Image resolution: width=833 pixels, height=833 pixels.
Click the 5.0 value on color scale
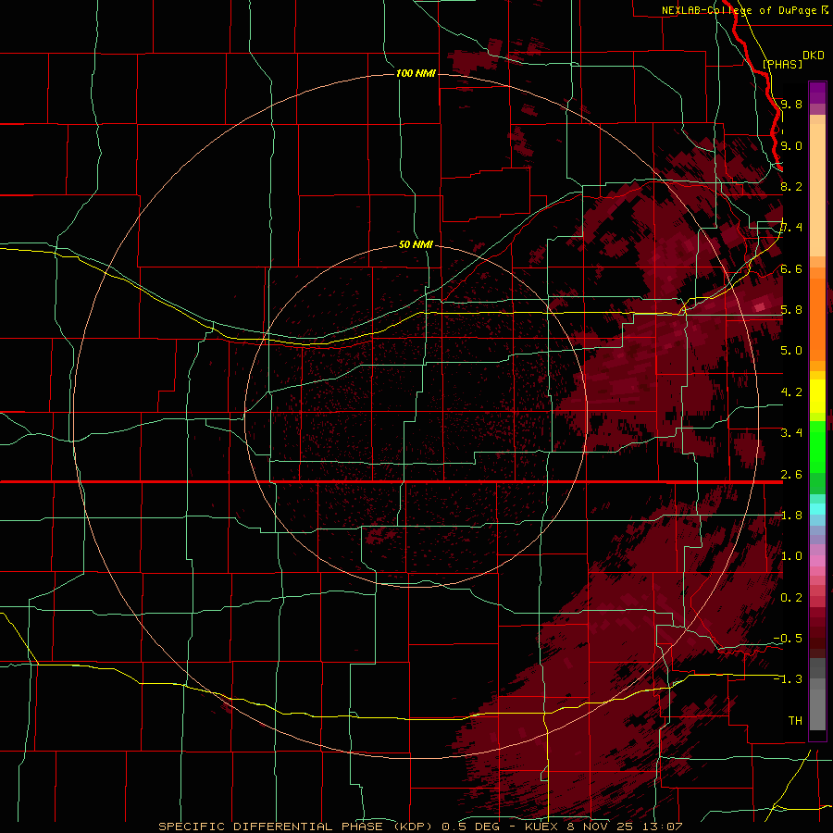(x=791, y=351)
